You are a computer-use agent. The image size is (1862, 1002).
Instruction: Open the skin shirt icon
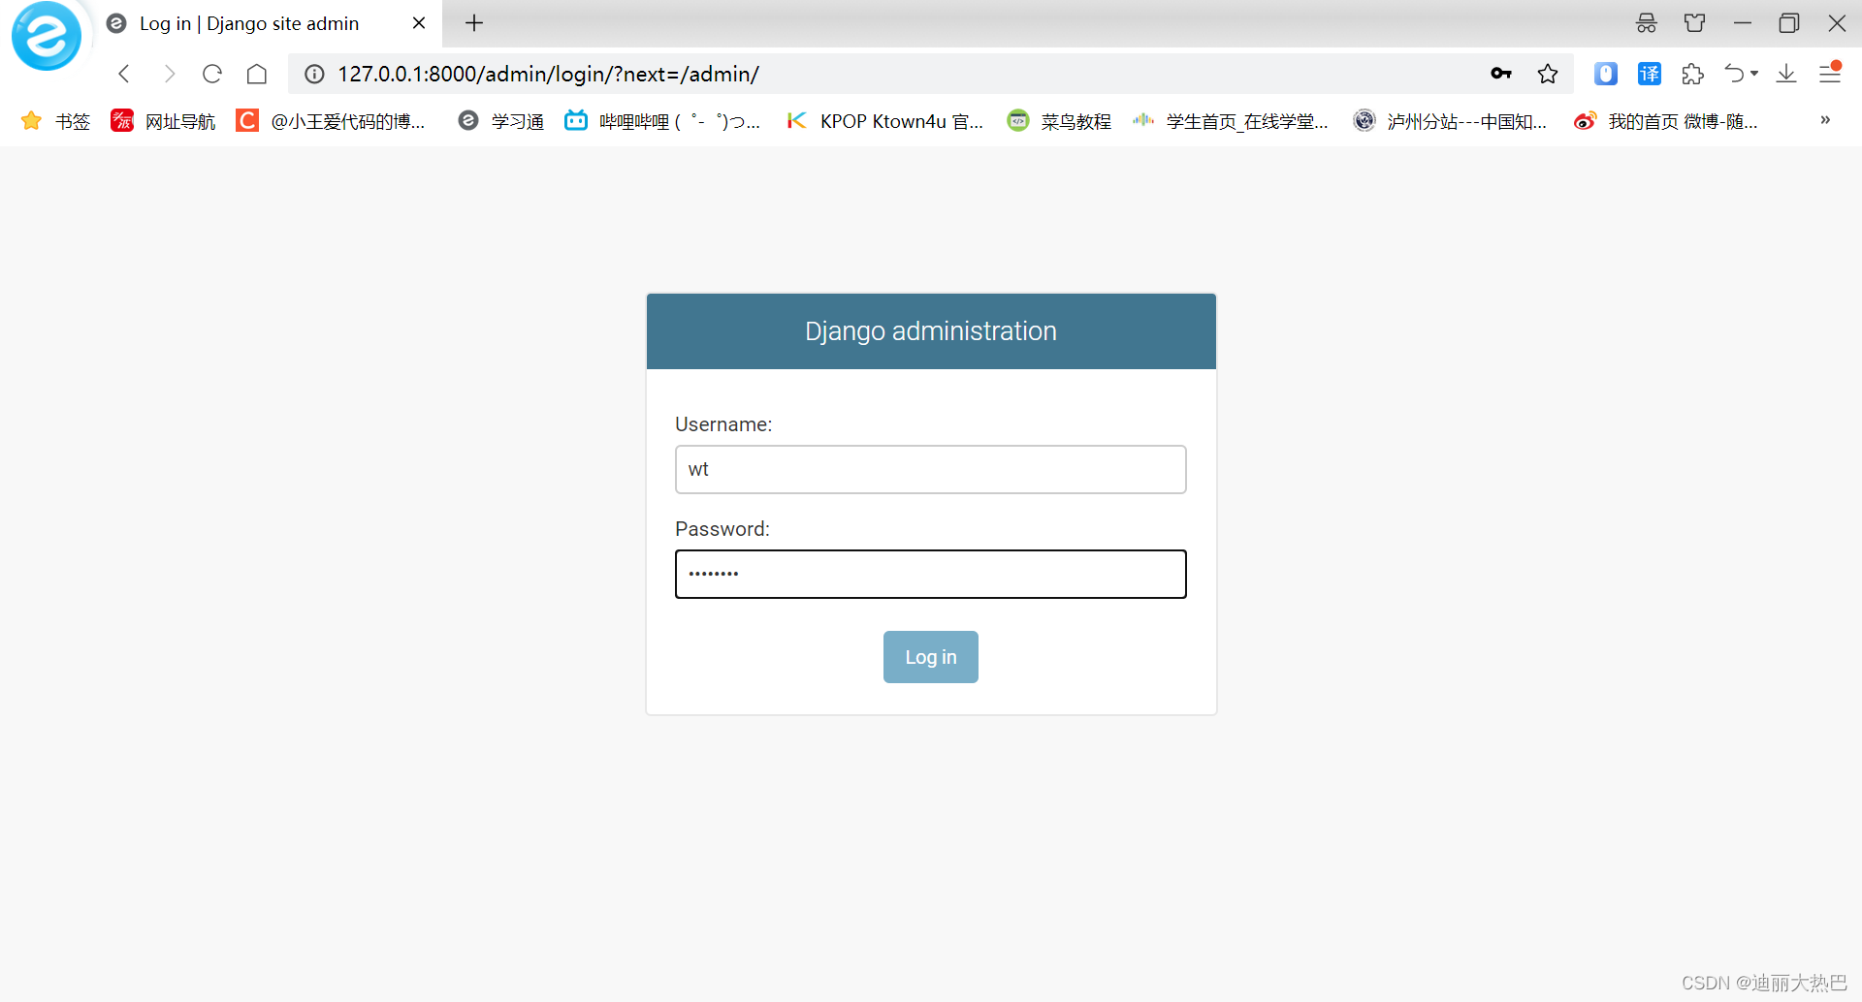pos(1695,23)
